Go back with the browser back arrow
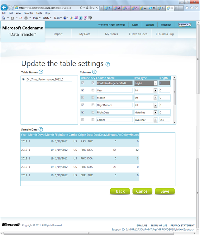 (x=4, y=8)
